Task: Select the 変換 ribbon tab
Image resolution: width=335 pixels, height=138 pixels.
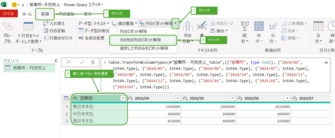Action: [x=45, y=14]
